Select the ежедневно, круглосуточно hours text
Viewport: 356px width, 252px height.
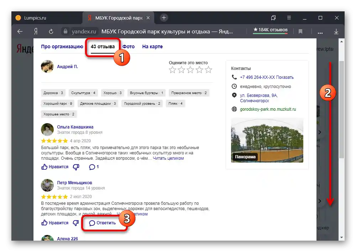tap(266, 87)
